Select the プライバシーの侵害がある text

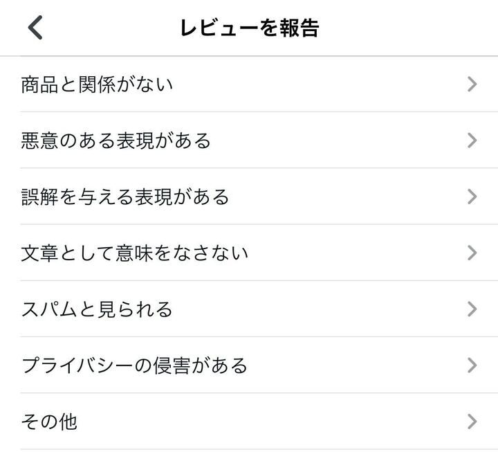click(135, 365)
